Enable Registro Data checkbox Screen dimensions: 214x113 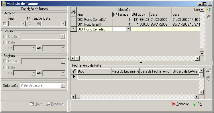(5, 67)
